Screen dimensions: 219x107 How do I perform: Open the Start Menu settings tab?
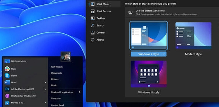coord(105,4)
